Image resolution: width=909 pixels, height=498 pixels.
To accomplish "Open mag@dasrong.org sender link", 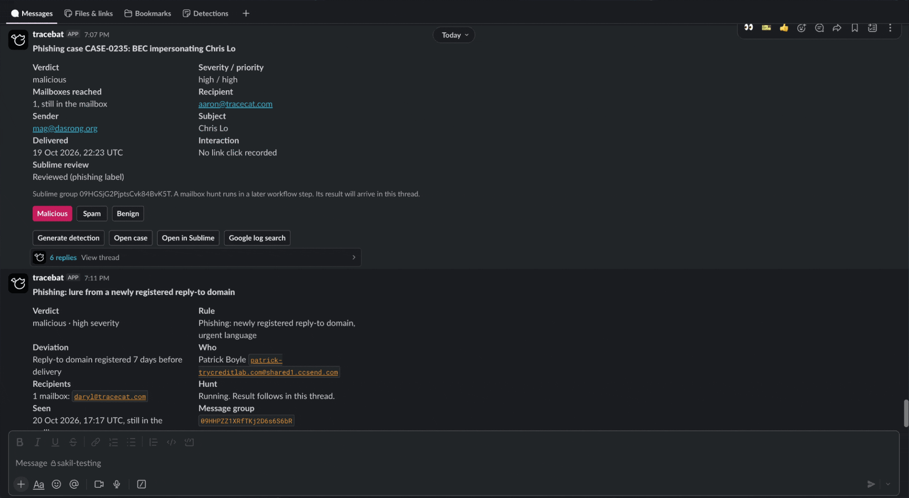I will (65, 128).
